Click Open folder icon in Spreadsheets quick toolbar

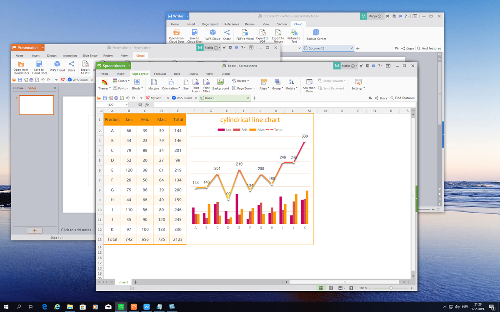coord(99,98)
